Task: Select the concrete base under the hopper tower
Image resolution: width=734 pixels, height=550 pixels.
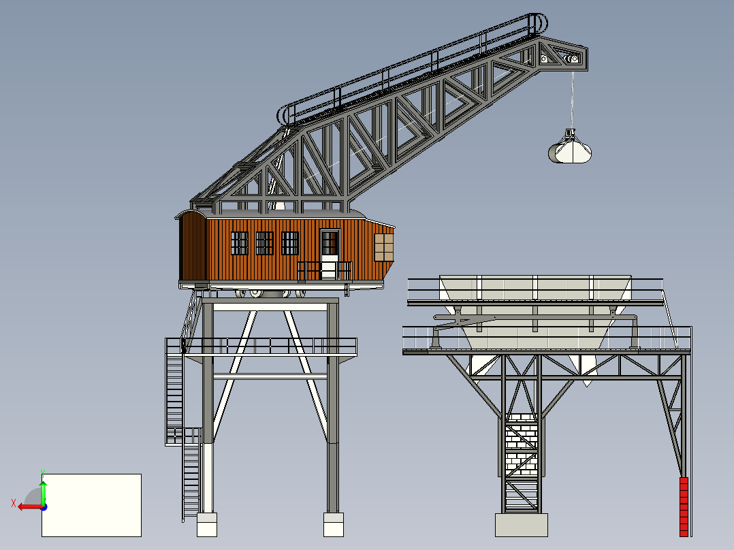Action: click(522, 525)
